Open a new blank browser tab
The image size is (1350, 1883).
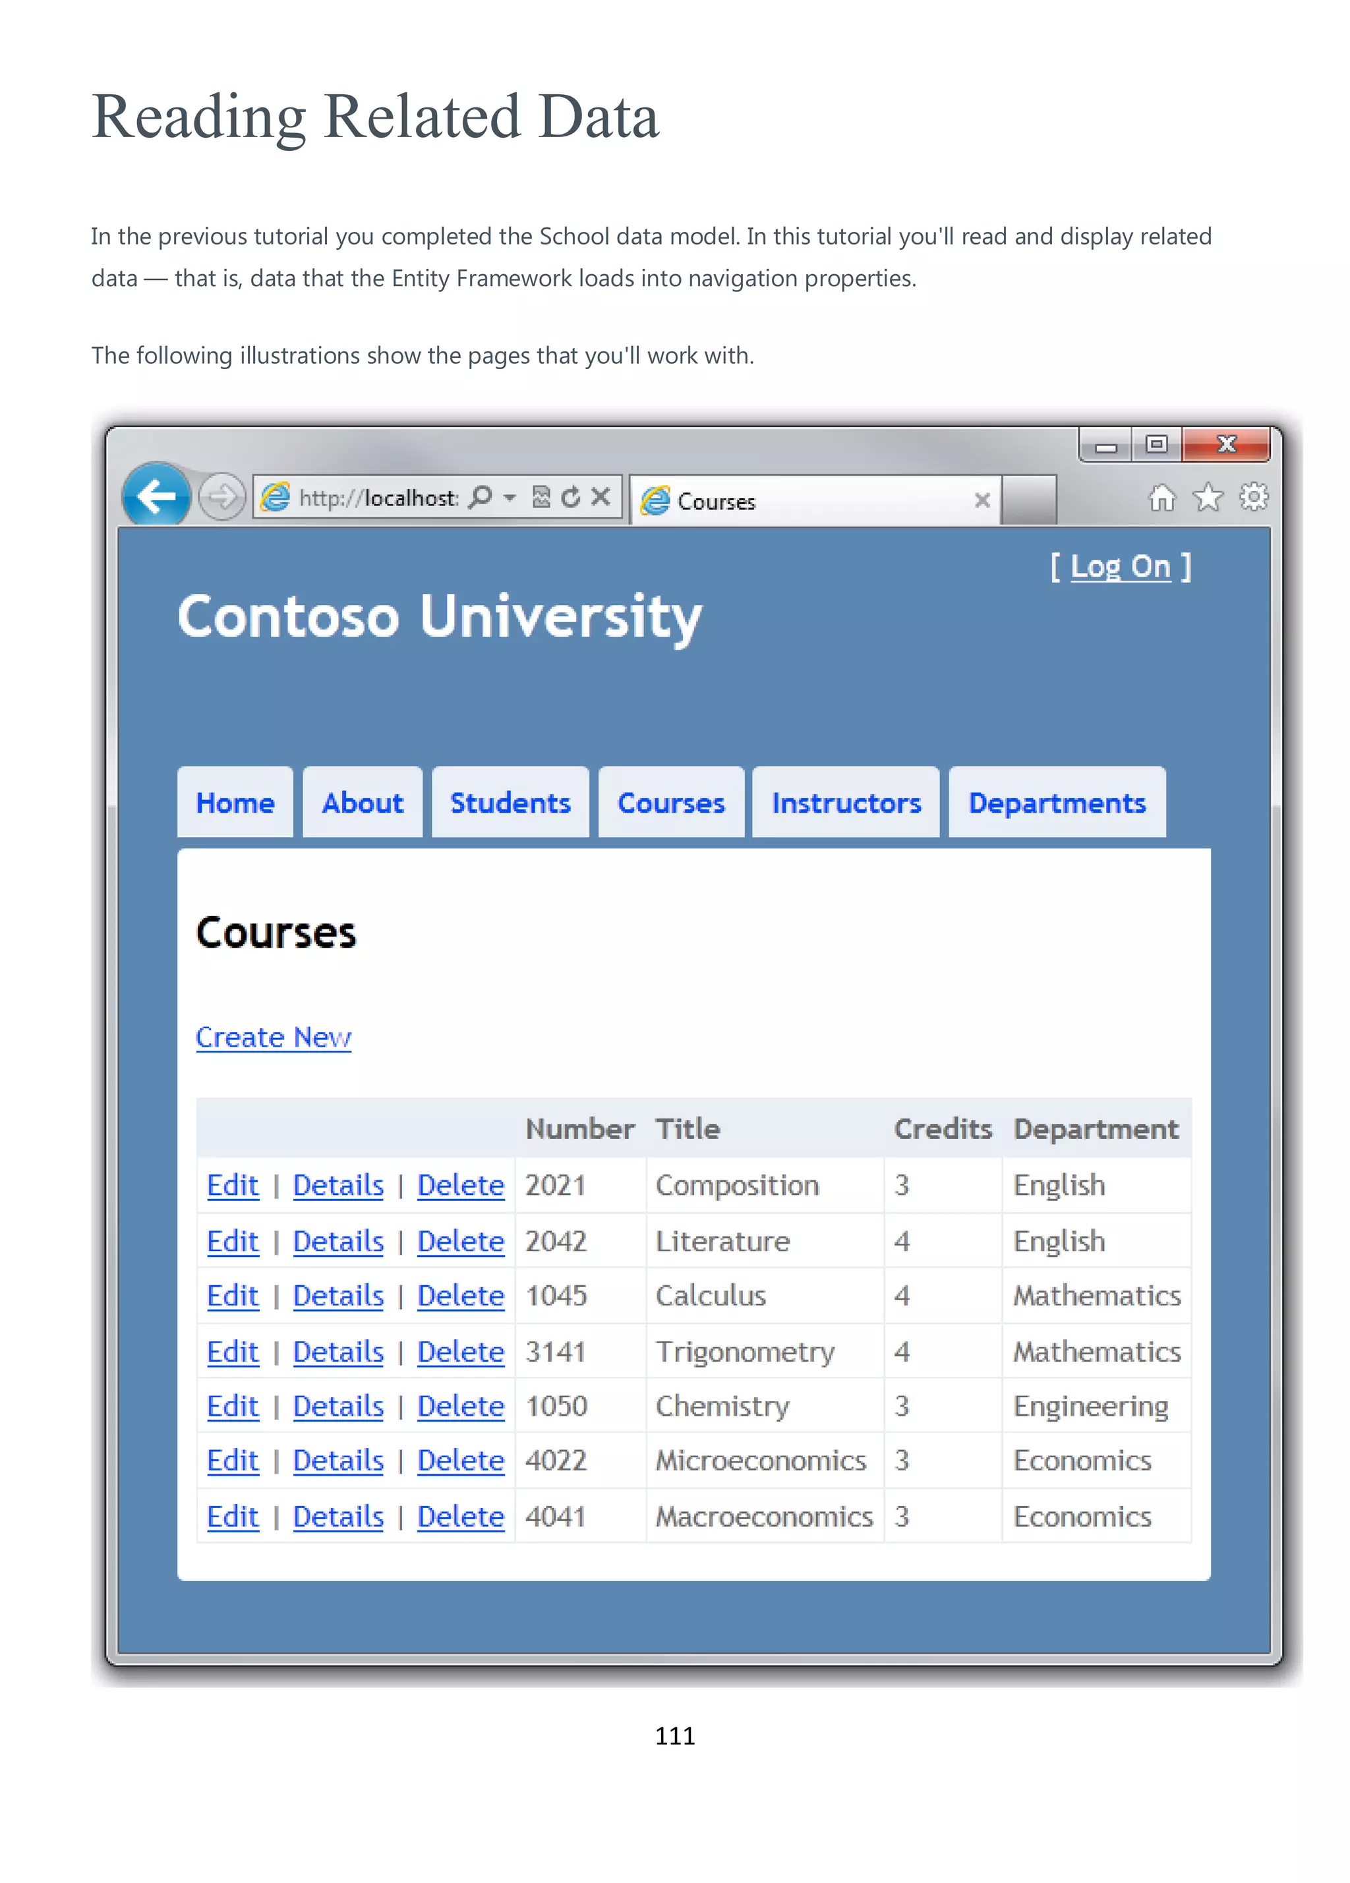coord(1029,501)
